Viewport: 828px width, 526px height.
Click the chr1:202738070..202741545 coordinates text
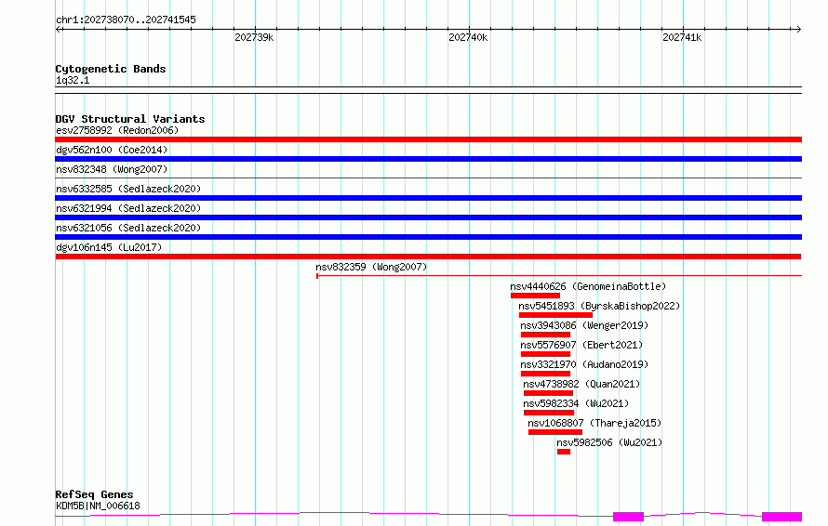[126, 20]
